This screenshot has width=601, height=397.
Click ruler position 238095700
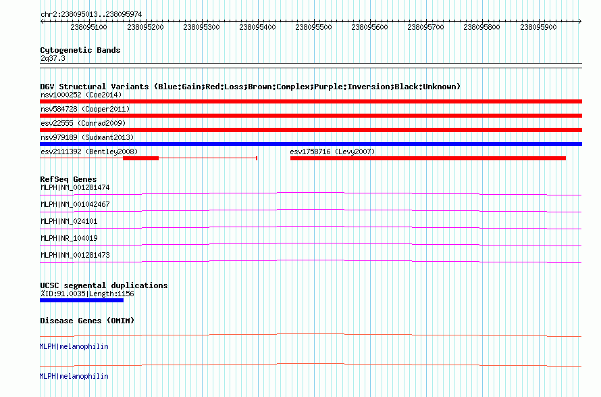425,27
